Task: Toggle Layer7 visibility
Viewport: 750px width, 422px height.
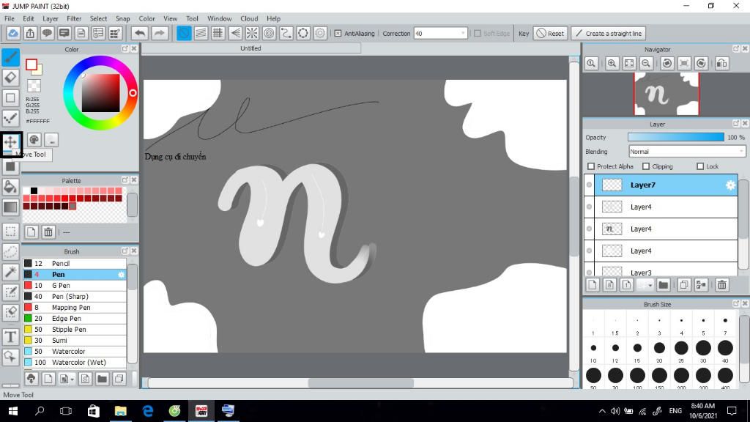Action: [x=590, y=185]
